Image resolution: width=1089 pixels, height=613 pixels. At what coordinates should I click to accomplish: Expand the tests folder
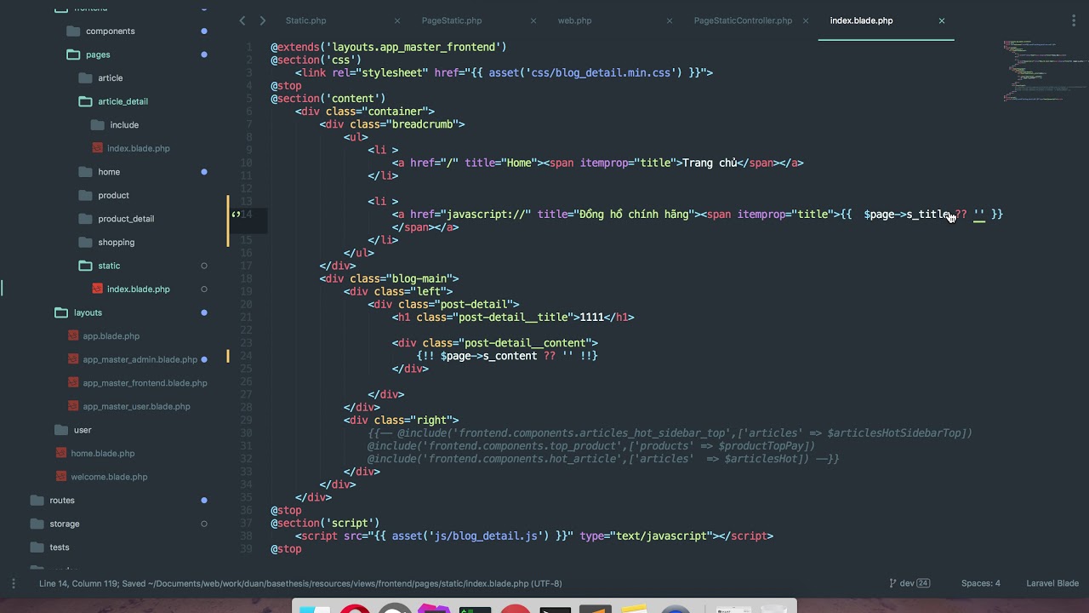(x=37, y=547)
